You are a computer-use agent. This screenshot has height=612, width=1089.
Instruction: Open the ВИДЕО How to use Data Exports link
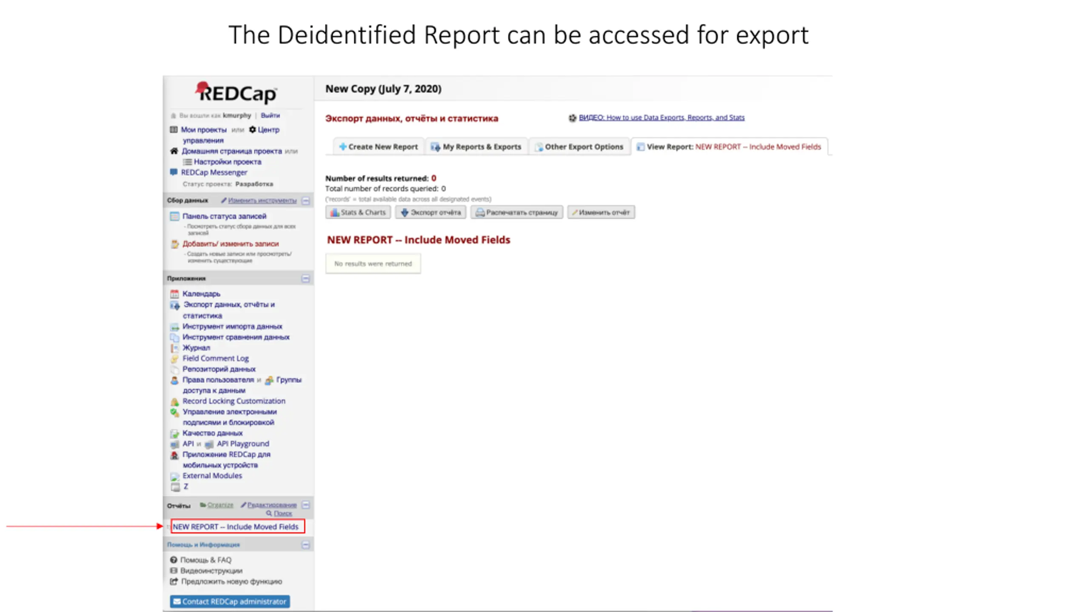click(x=661, y=117)
